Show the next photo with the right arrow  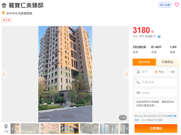(126, 74)
